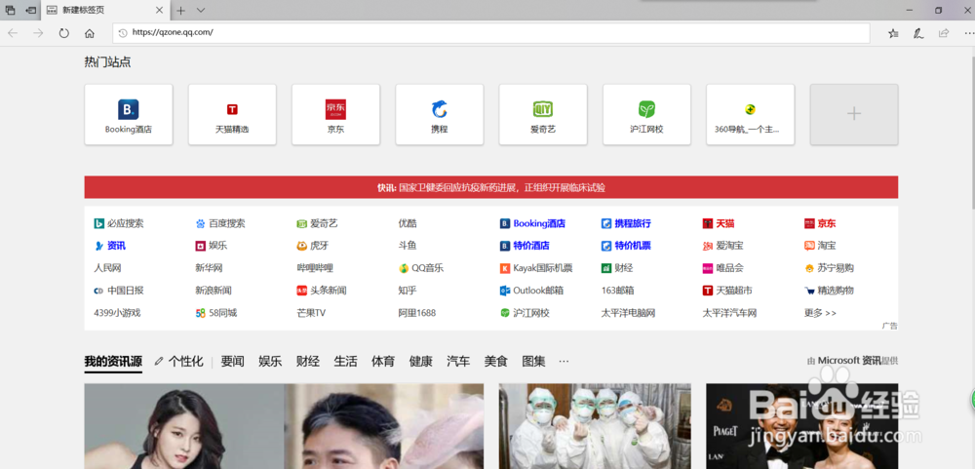Viewport: 975px width, 469px height.
Task: Open the 必应搜索 link
Action: 119,223
